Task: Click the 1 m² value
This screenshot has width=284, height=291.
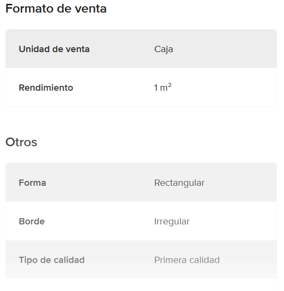Action: click(163, 87)
